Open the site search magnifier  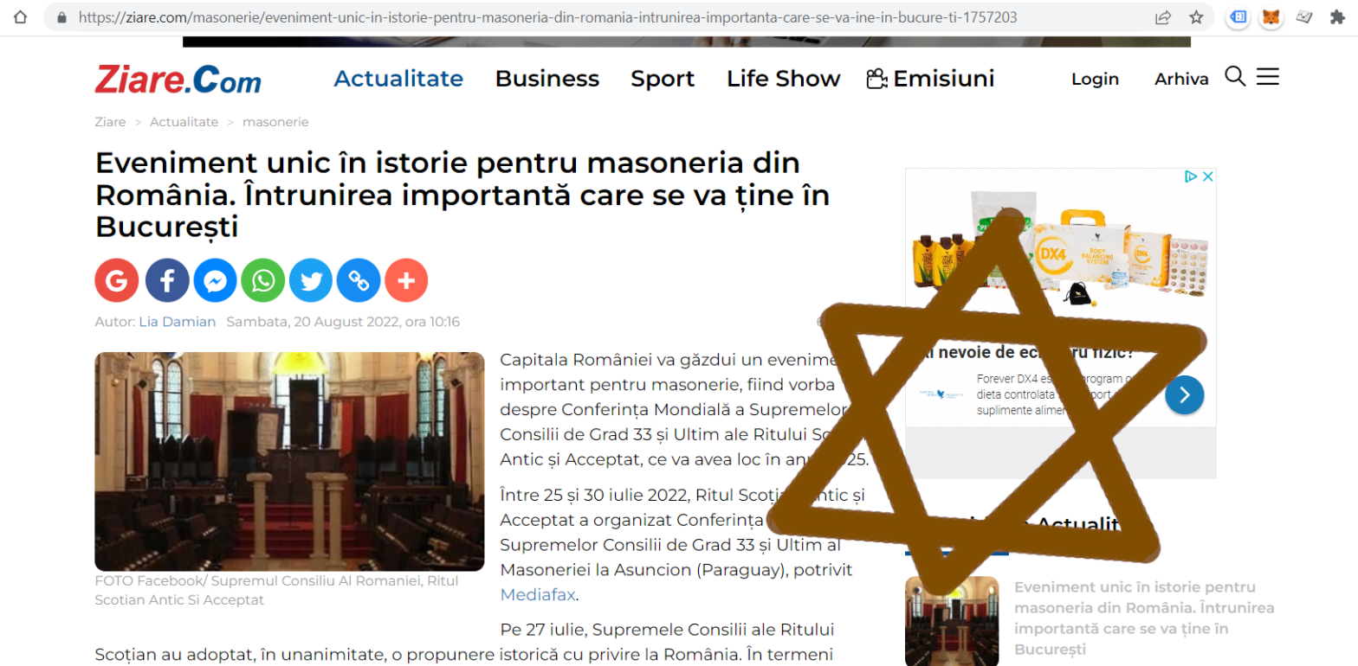[1235, 77]
